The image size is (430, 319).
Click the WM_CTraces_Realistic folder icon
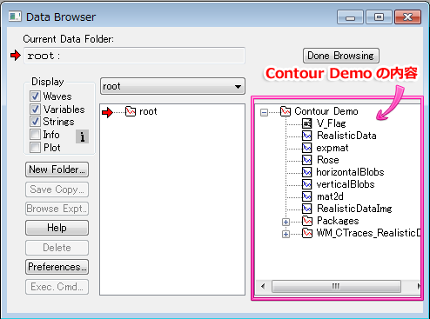click(307, 233)
